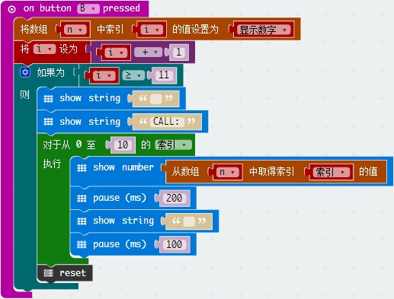
Task: Click LED grid icon of the show number block
Action: (82, 168)
